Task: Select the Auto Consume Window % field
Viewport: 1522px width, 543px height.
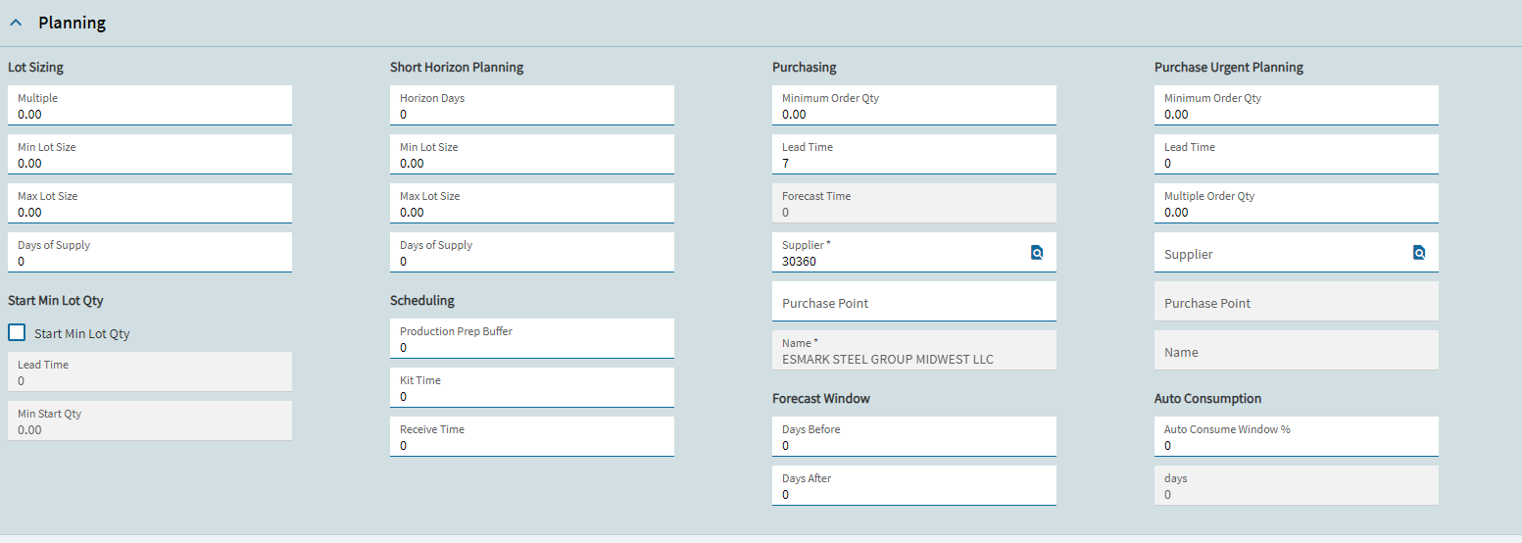Action: tap(1297, 436)
